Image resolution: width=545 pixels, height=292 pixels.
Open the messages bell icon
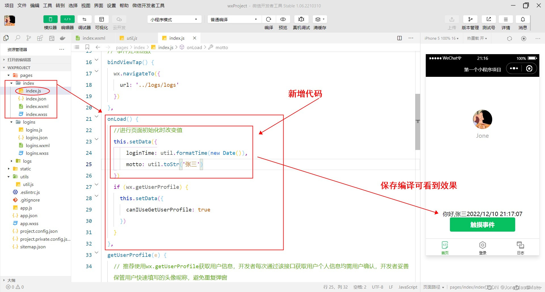(523, 19)
